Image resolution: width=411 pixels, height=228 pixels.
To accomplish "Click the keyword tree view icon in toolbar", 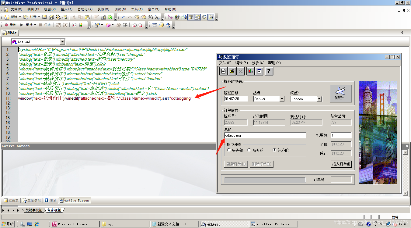I will tap(170, 17).
